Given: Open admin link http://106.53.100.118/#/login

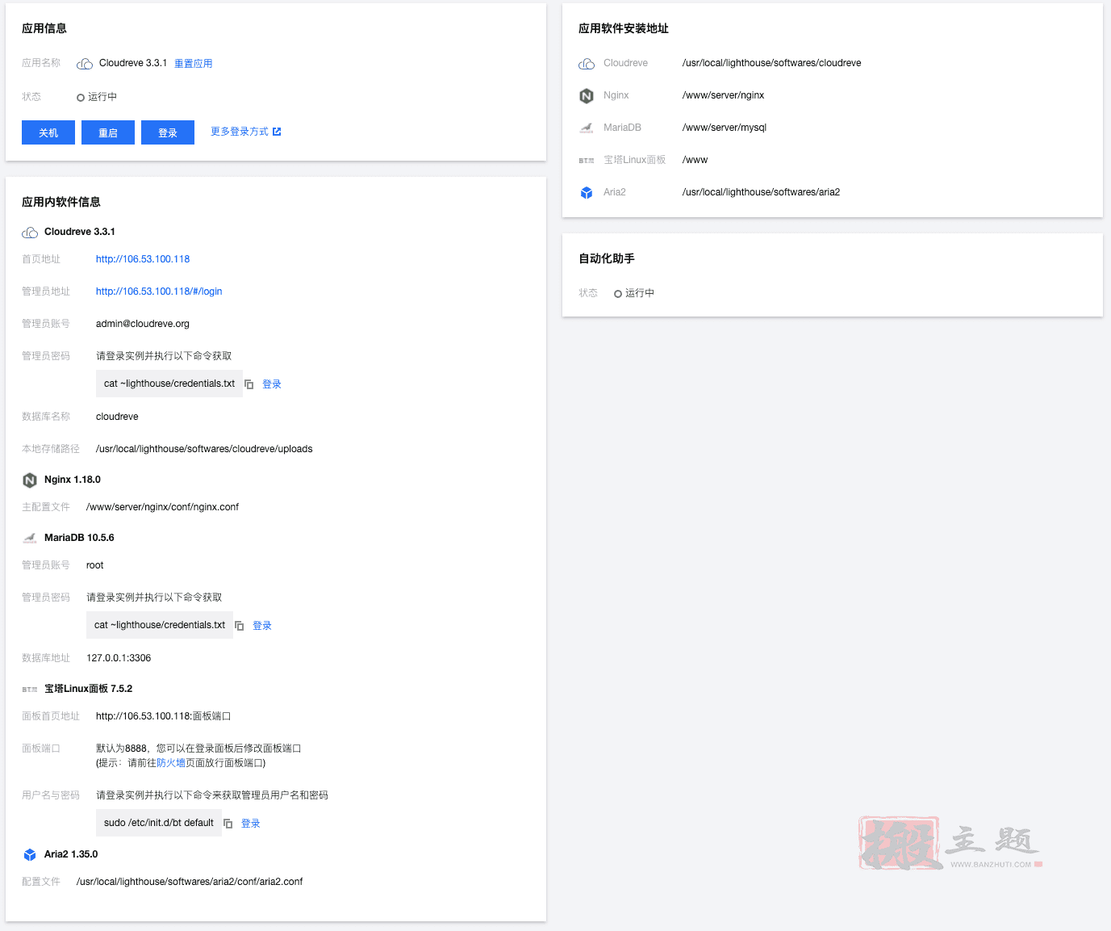Looking at the screenshot, I should (x=159, y=291).
